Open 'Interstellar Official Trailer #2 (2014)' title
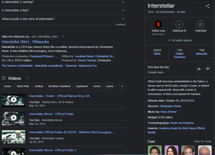This screenshot has width=215, height=155. 72,132
